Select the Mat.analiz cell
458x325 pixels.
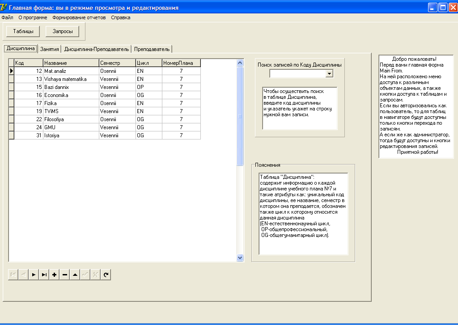(x=71, y=71)
